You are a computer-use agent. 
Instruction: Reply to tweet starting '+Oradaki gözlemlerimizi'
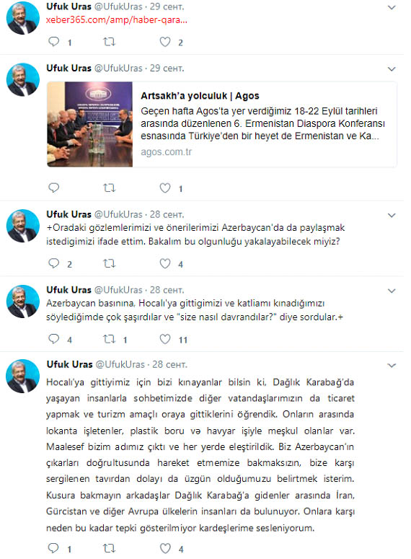click(54, 263)
